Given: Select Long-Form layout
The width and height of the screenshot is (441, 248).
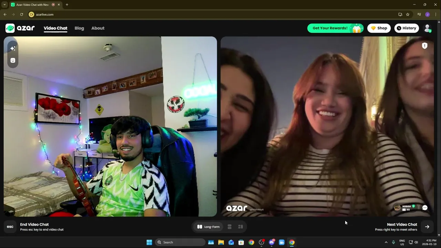Looking at the screenshot, I should (208, 227).
